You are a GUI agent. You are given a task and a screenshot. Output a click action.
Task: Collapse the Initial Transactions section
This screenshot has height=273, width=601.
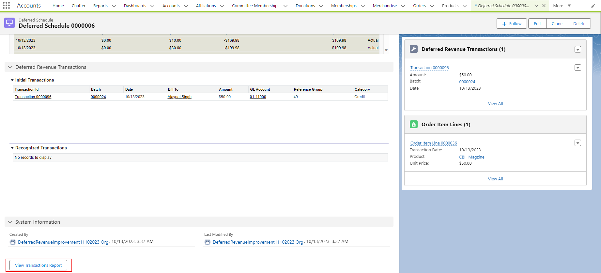click(12, 80)
